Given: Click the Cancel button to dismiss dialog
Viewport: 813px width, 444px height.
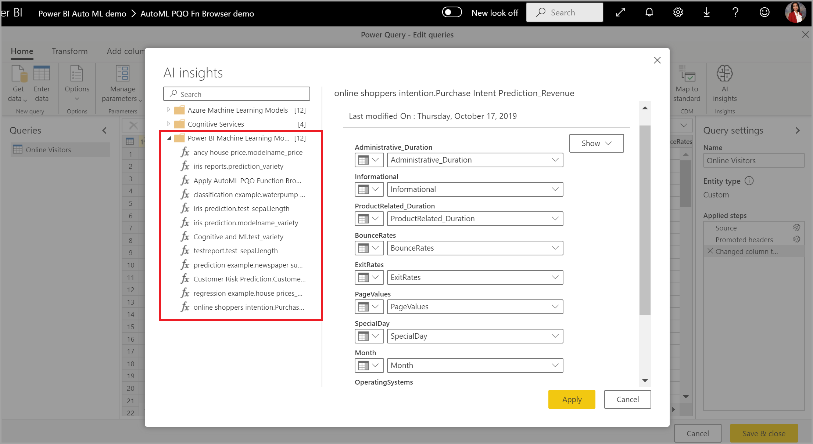Looking at the screenshot, I should (x=627, y=400).
